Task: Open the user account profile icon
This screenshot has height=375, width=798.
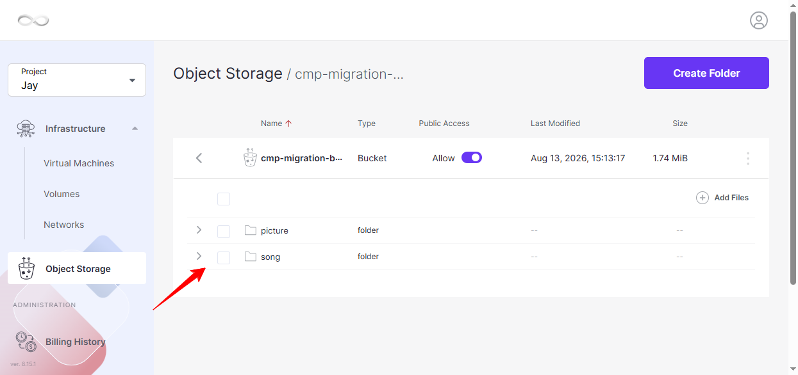Action: (x=759, y=20)
